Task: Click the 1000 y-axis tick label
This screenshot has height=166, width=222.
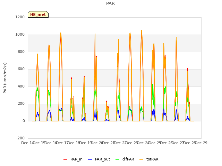Action: pos(20,35)
